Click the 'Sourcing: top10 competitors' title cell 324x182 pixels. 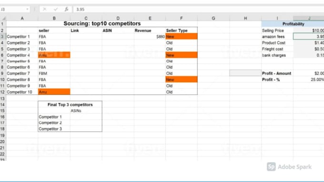(x=102, y=24)
